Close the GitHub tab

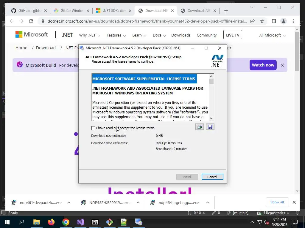pyautogui.click(x=46, y=11)
